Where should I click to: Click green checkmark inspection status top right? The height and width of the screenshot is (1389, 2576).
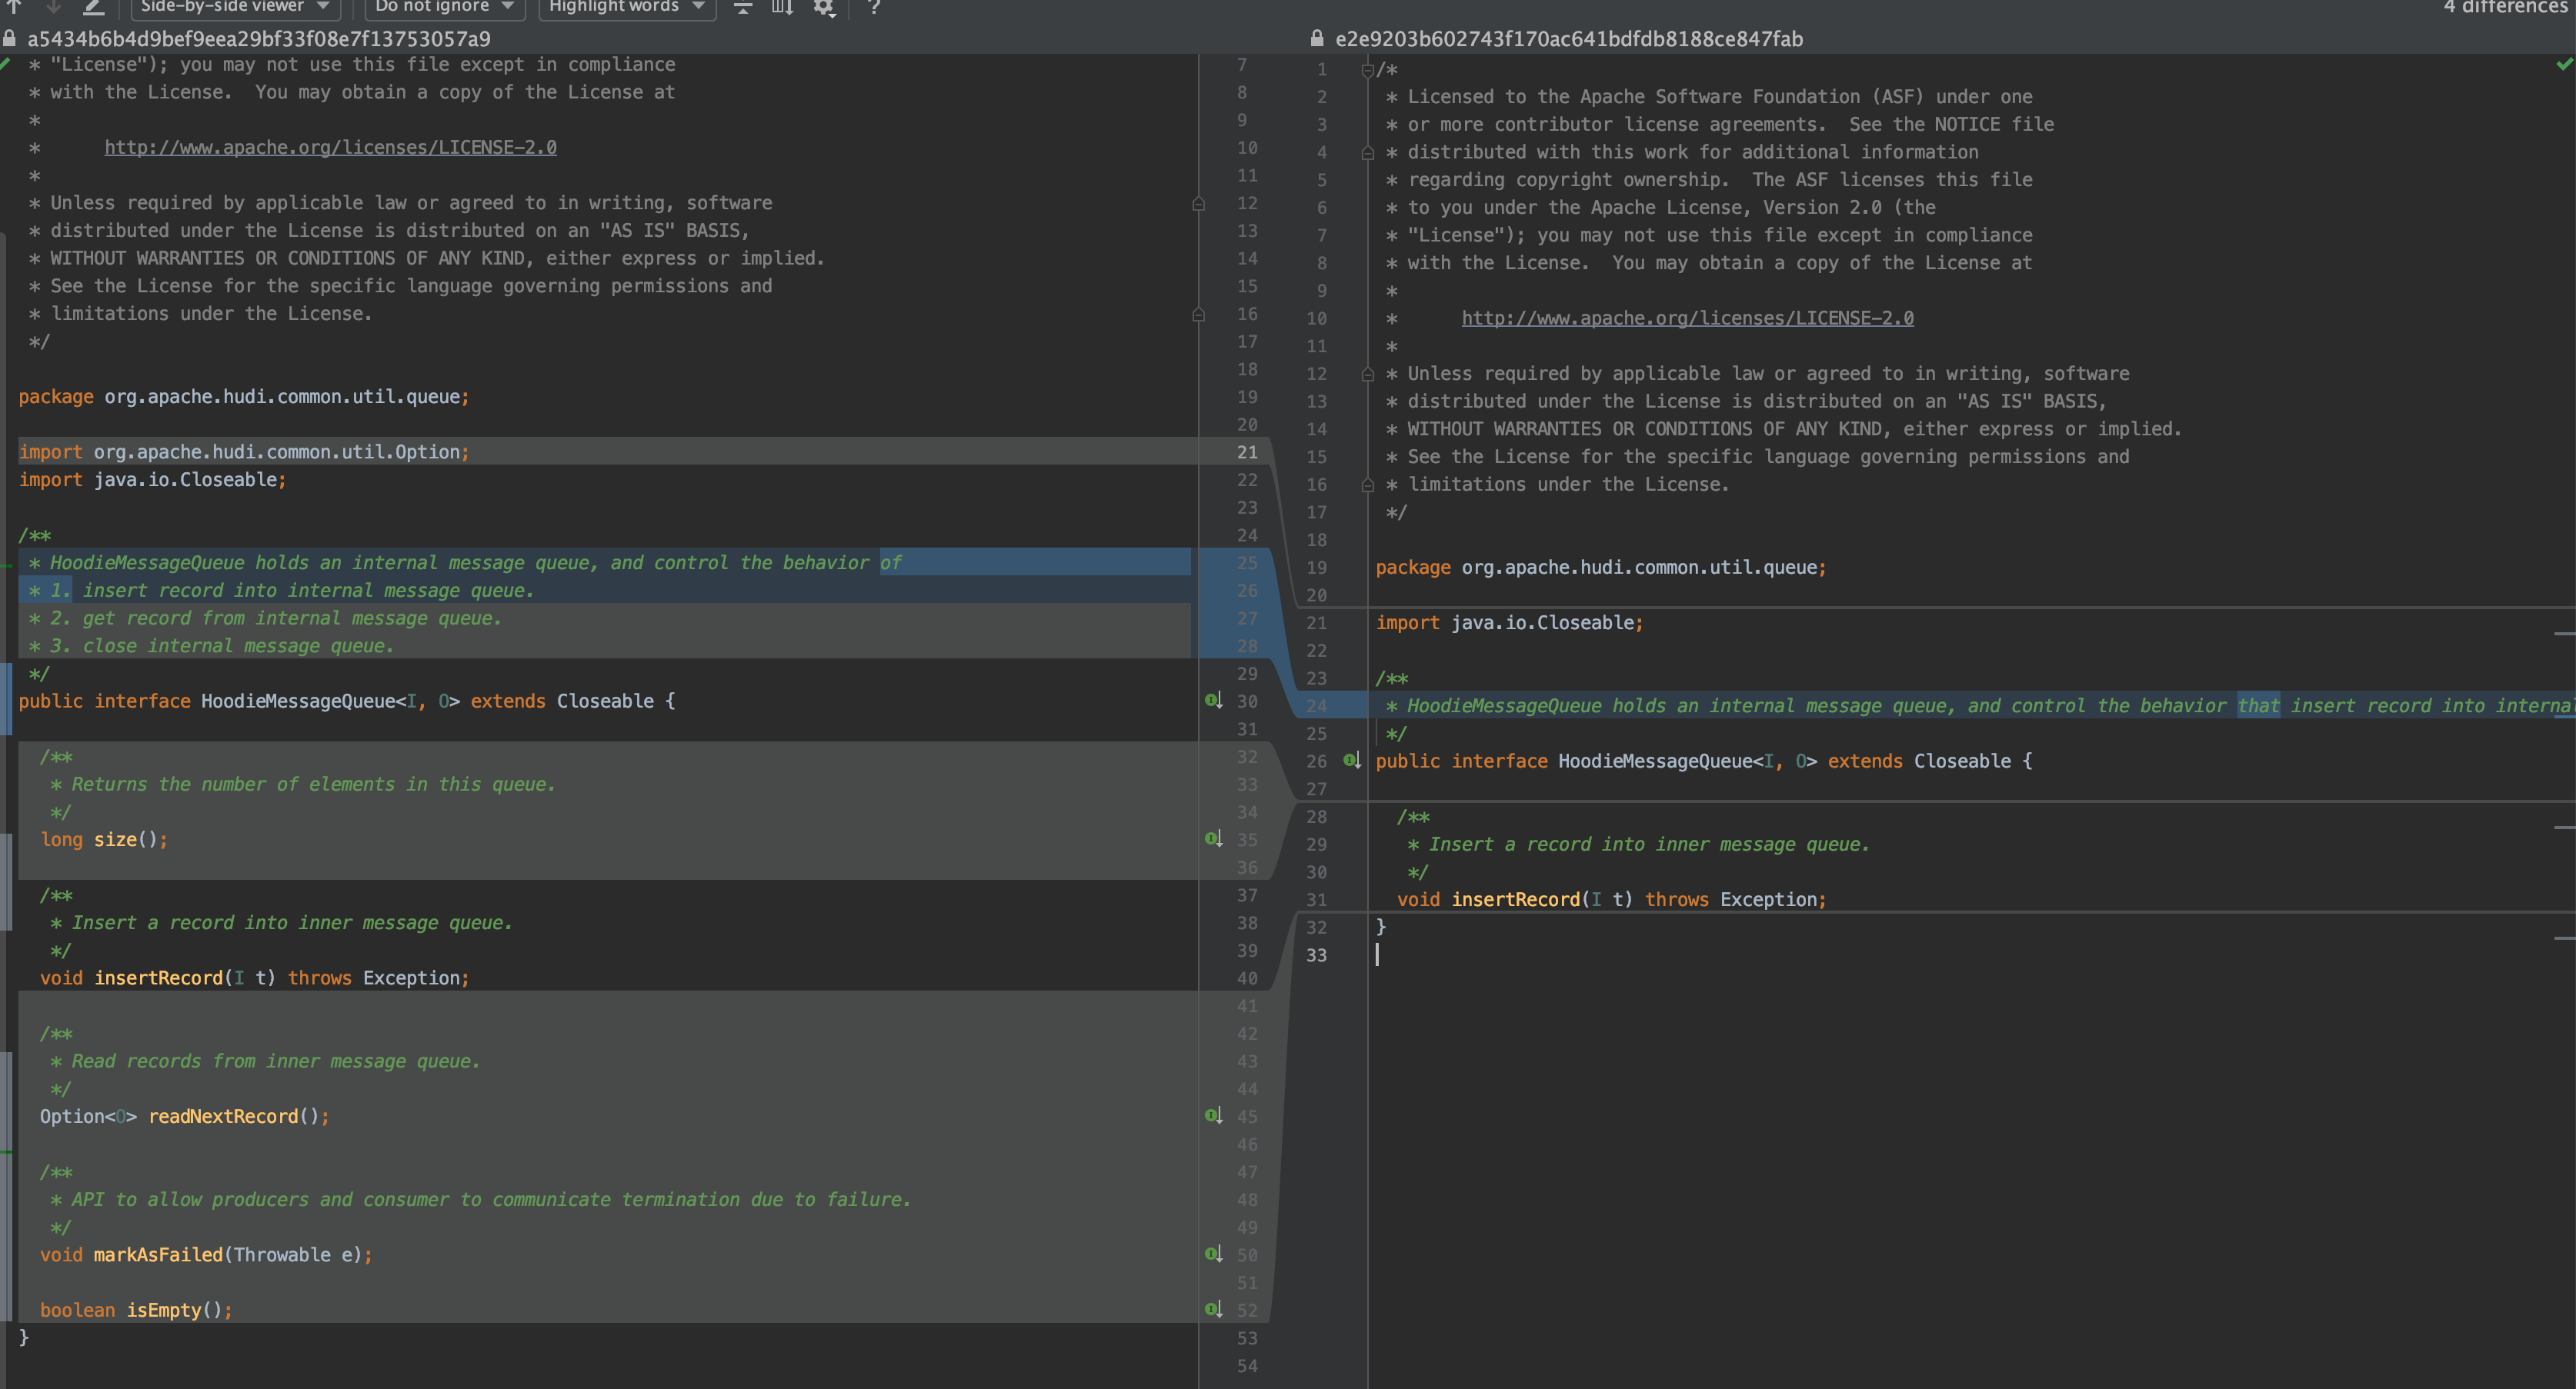[x=2563, y=65]
